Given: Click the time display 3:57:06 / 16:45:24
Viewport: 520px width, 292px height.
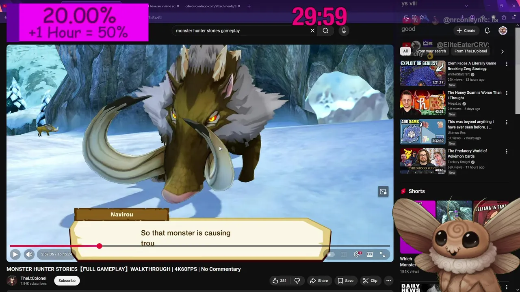Looking at the screenshot, I should [56, 254].
